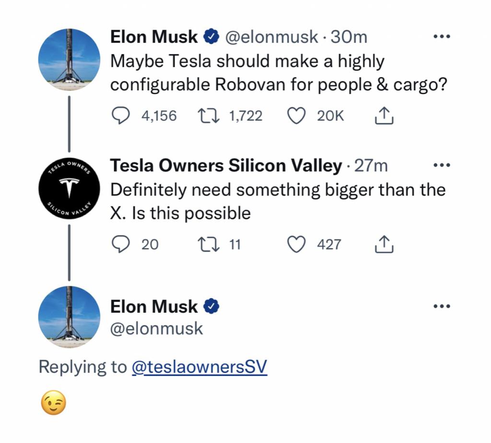
Task: Retweet the Robovan tweet
Action: (208, 116)
